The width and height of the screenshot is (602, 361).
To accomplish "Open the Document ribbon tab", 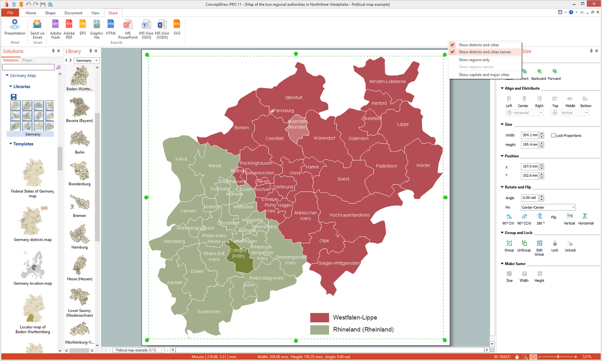I will [73, 13].
